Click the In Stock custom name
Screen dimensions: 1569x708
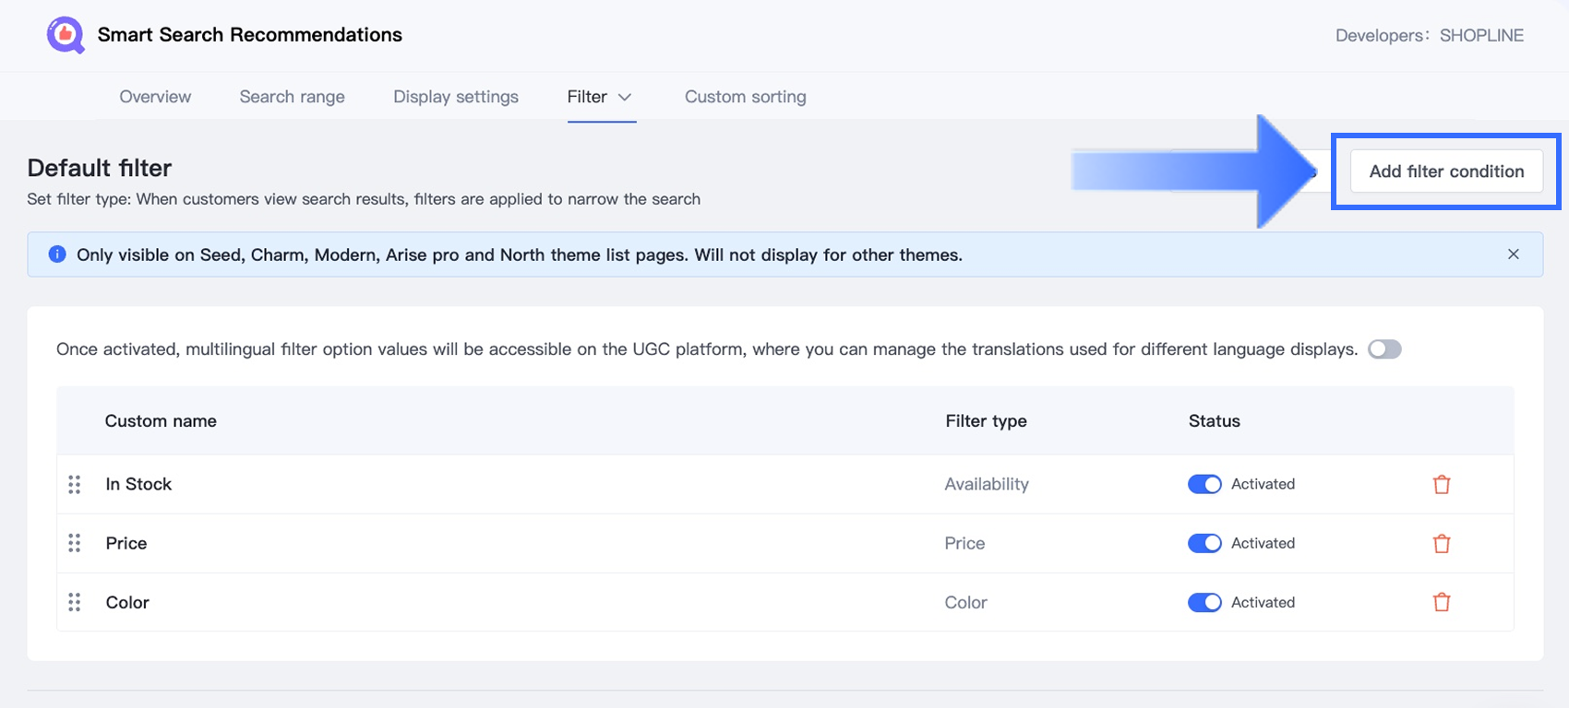click(x=138, y=484)
